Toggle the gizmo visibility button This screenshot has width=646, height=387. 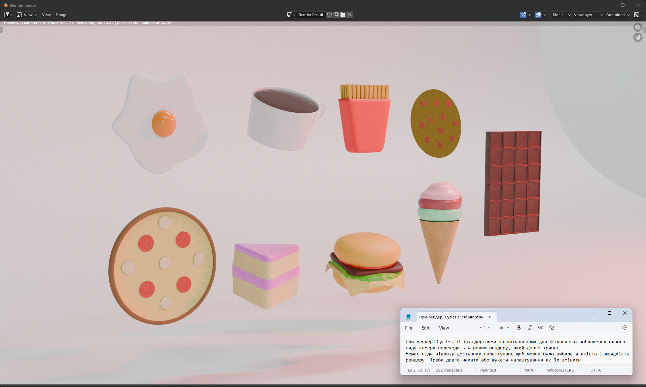[x=523, y=15]
